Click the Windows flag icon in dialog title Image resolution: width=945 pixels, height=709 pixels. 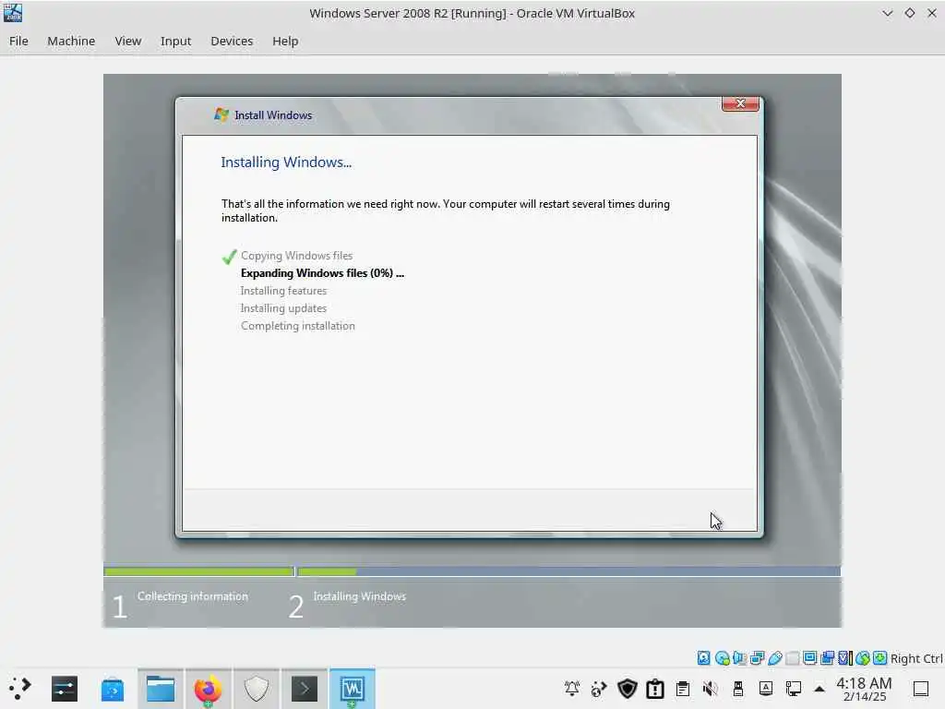click(221, 114)
